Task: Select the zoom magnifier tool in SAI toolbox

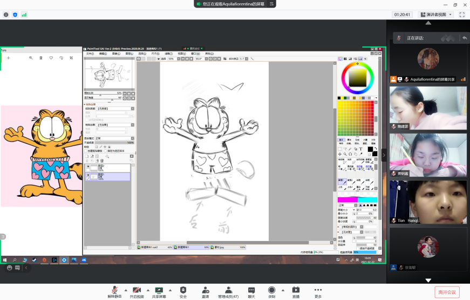Action: click(x=345, y=154)
